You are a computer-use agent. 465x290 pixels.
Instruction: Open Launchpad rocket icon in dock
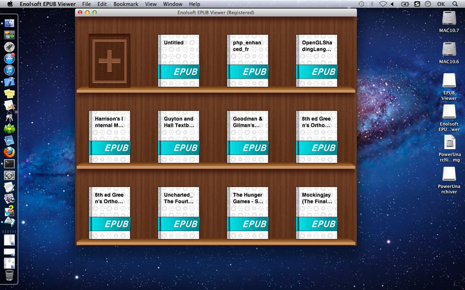pos(9,47)
